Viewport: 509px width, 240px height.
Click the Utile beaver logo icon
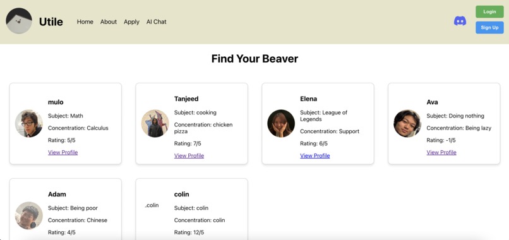click(19, 21)
